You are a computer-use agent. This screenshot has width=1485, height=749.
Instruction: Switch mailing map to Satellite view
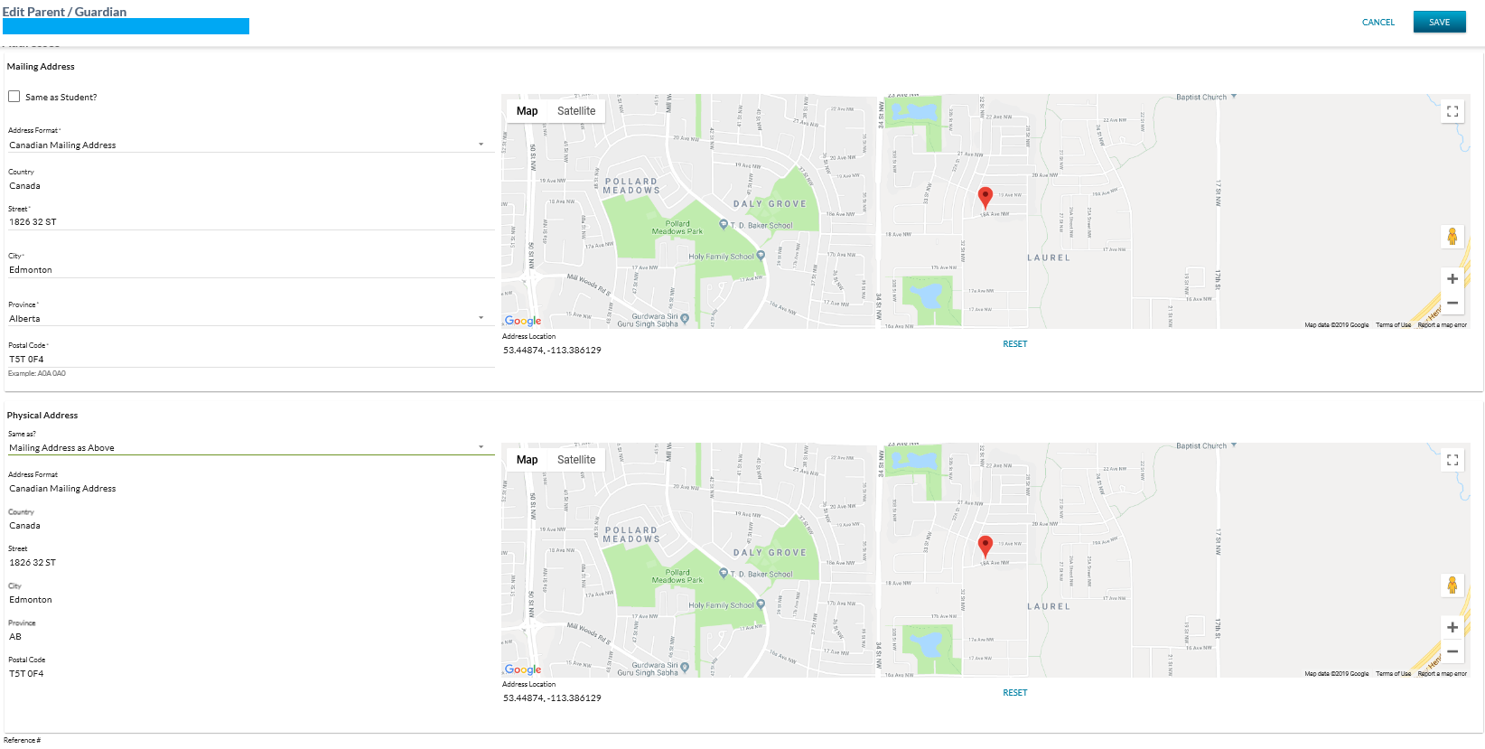click(x=576, y=111)
